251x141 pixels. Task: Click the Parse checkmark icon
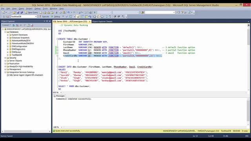(67, 16)
